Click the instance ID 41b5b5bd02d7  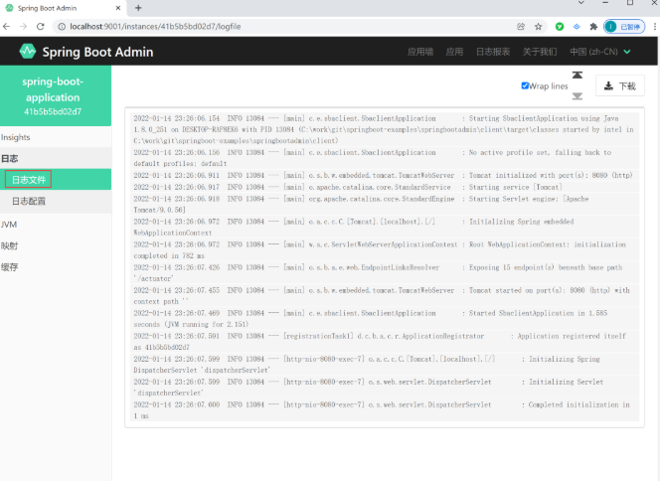pyautogui.click(x=53, y=112)
